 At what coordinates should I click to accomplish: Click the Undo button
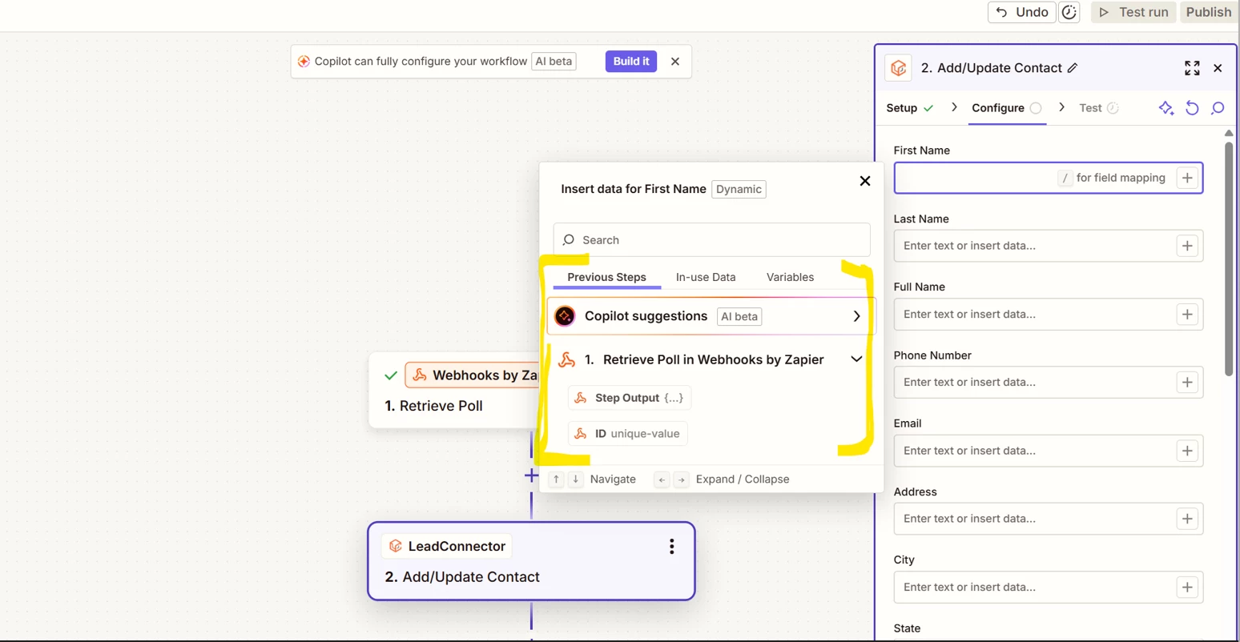click(x=1021, y=12)
